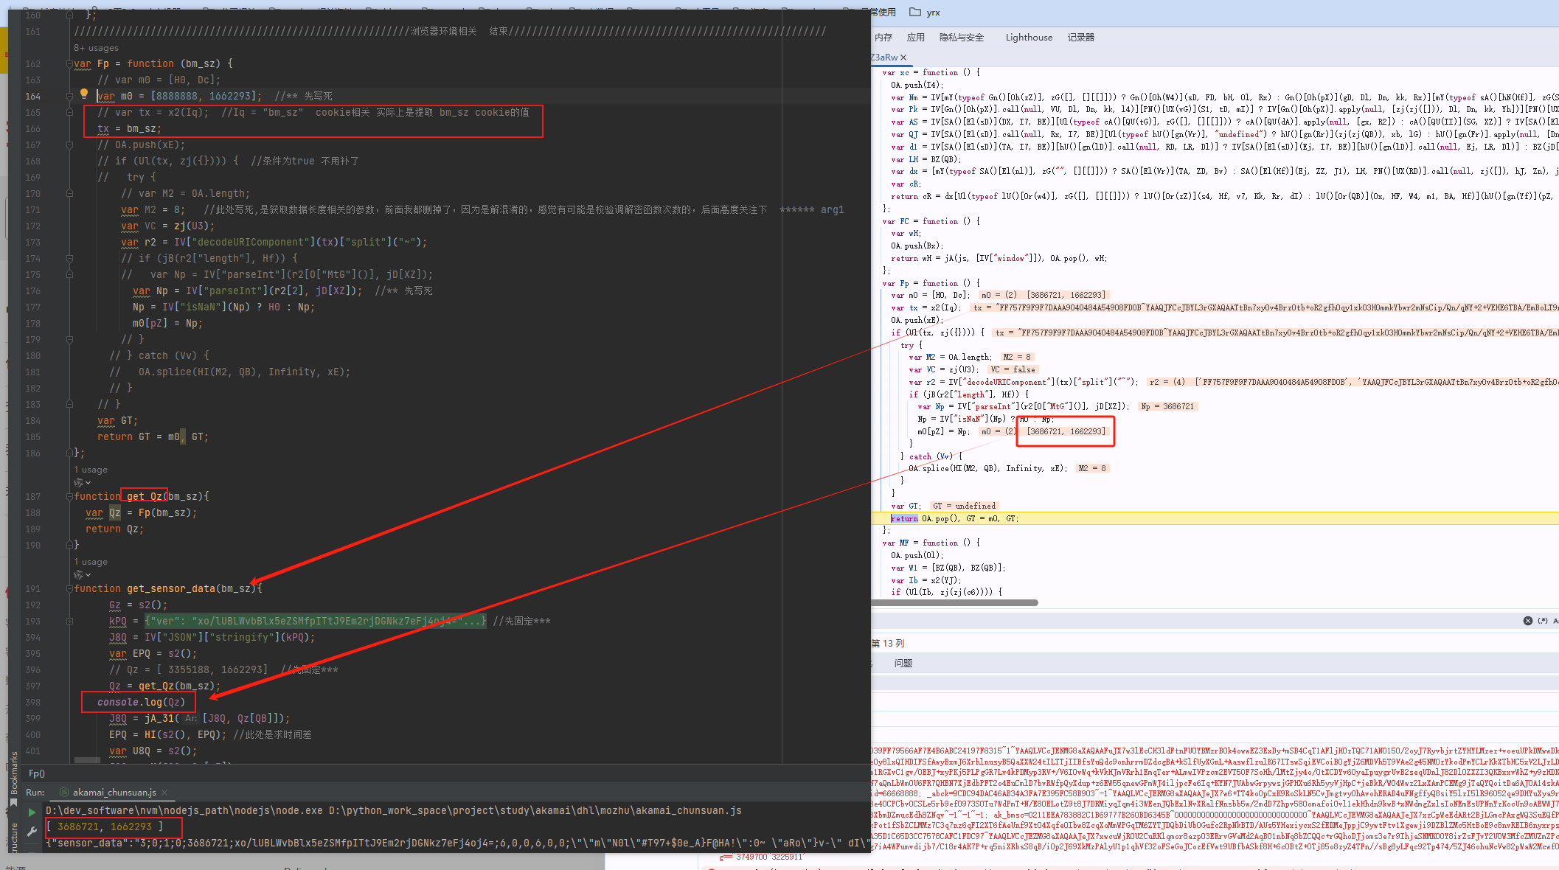Switch to the 记录器 recorder tab
Image resolution: width=1559 pixels, height=870 pixels.
1080,38
